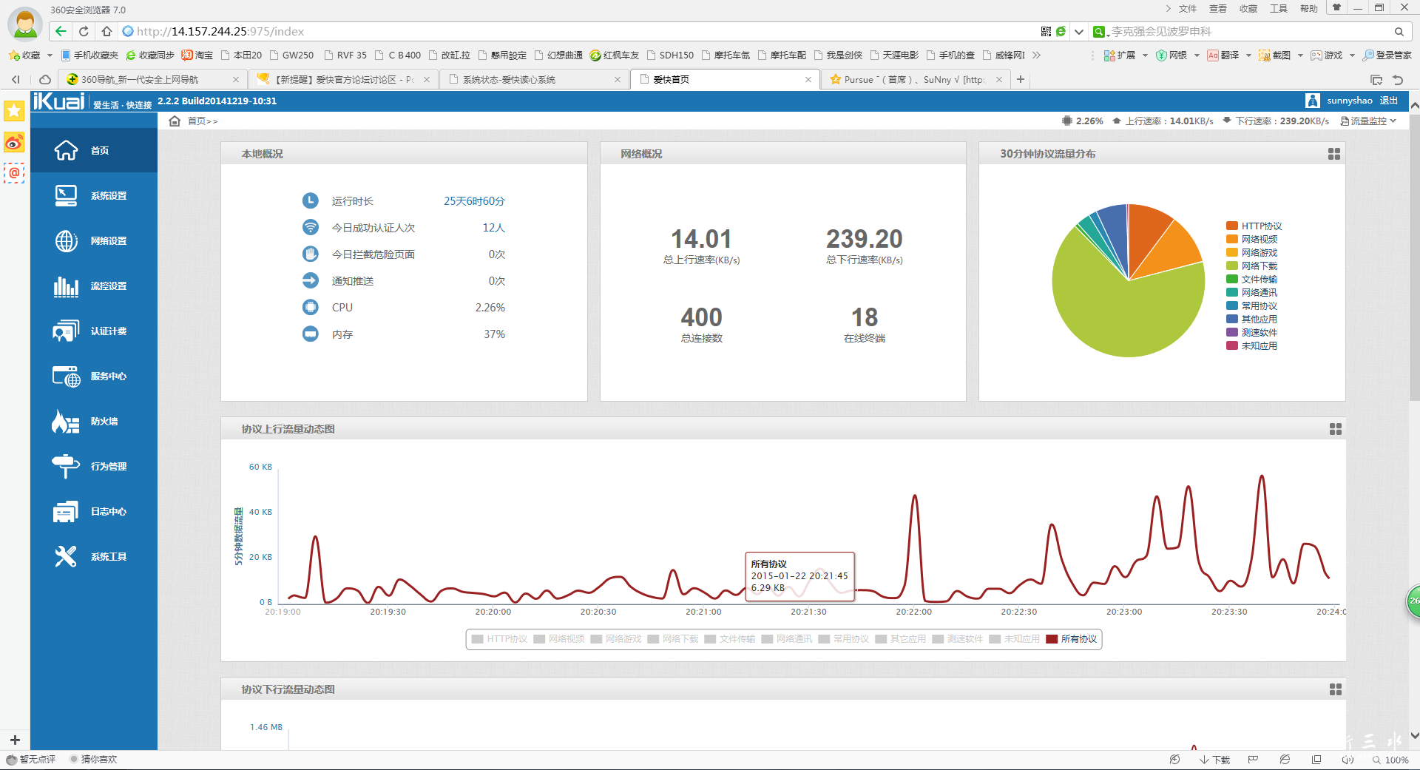Toggle 其他应用 blue swatch in pie legend
This screenshot has height=770, width=1420.
1232,319
